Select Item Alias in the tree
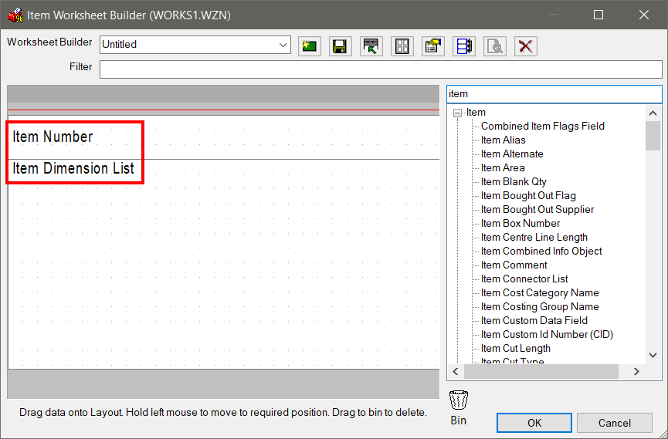This screenshot has width=668, height=439. point(504,140)
